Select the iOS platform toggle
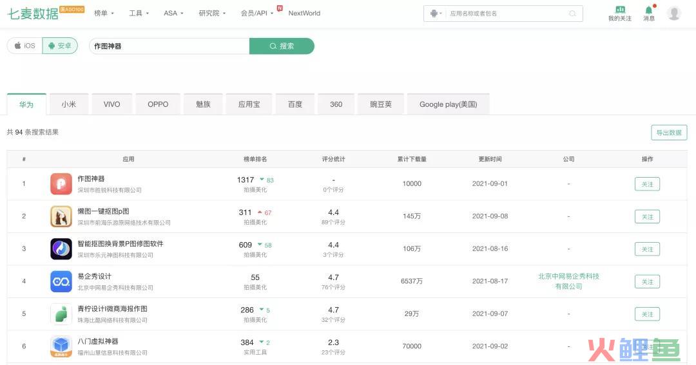The image size is (696, 365). pyautogui.click(x=25, y=46)
